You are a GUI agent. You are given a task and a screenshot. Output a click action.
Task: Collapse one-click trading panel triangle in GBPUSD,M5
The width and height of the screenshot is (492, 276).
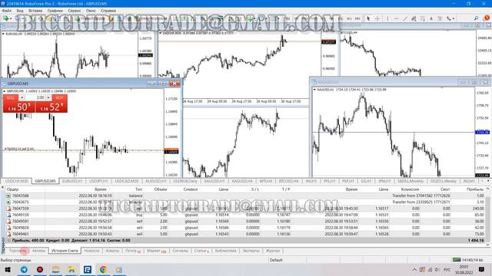tap(5, 91)
